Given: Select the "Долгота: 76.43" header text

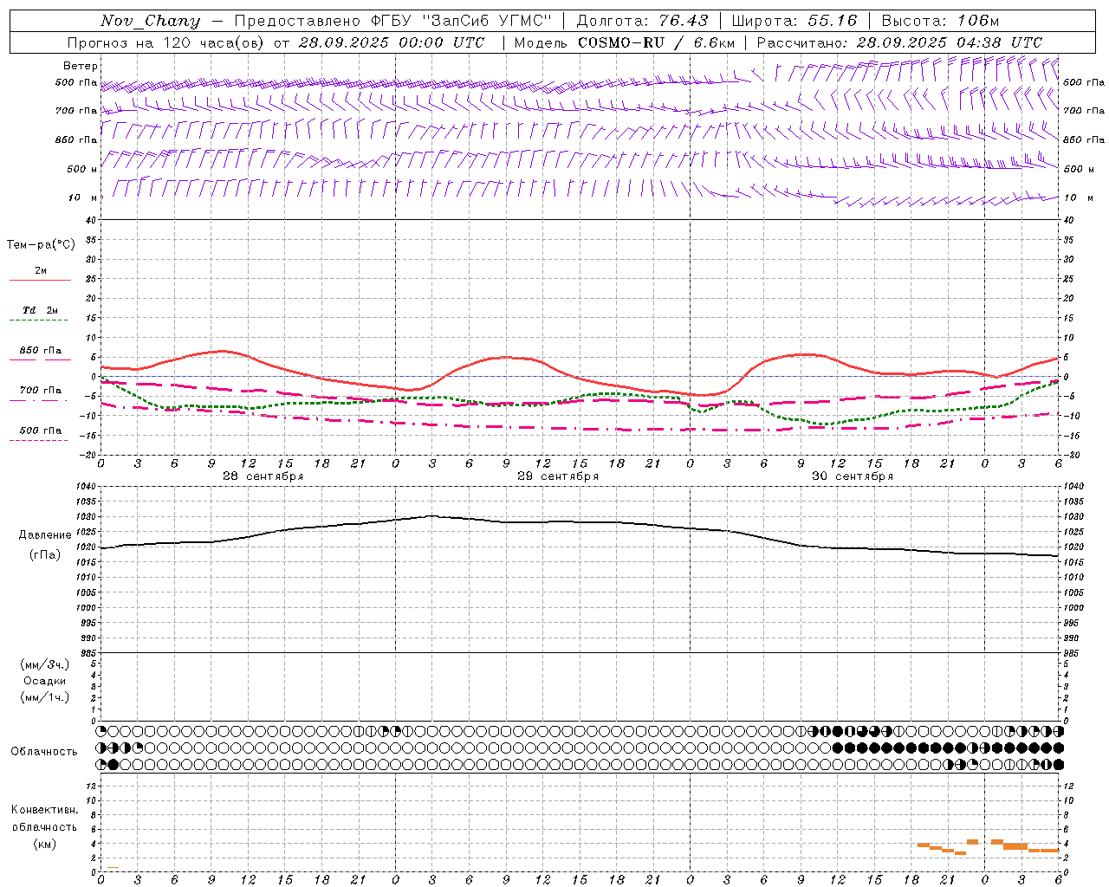Looking at the screenshot, I should tap(642, 21).
